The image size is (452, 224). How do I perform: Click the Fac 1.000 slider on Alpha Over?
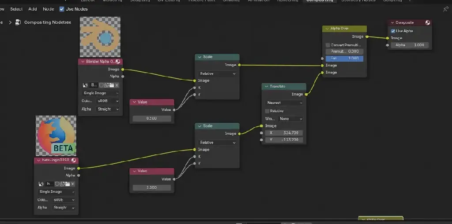tap(344, 59)
